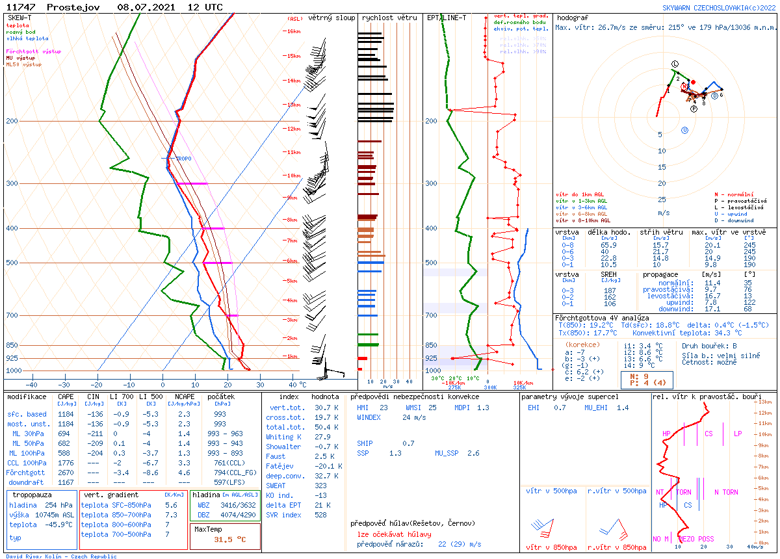Click the 'rel. vítr k pravostáč. bouři' heading
Viewport: 780px width, 559px height.
coord(707,396)
